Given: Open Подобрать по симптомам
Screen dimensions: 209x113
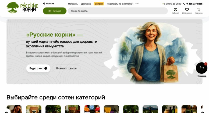Looking at the screenshot, I should coord(120,4).
